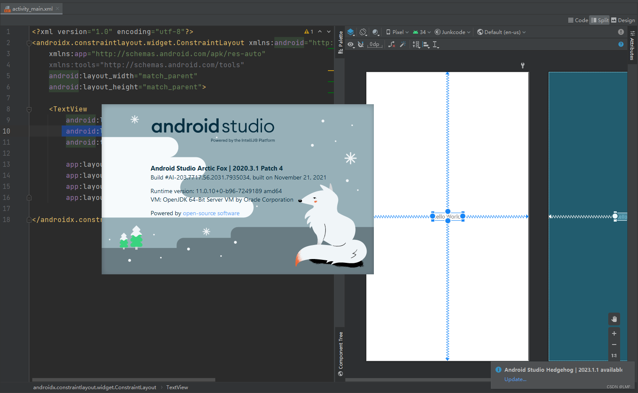Screen dimensions: 638x393
Task: Click the layout_height match_parent line
Action: coord(128,87)
